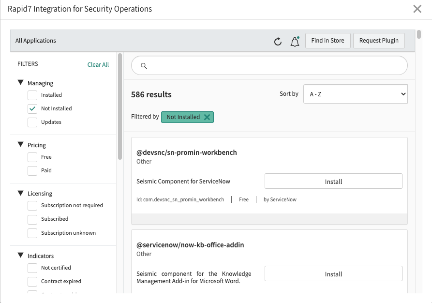
Task: Check the Free pricing checkbox
Action: point(32,157)
